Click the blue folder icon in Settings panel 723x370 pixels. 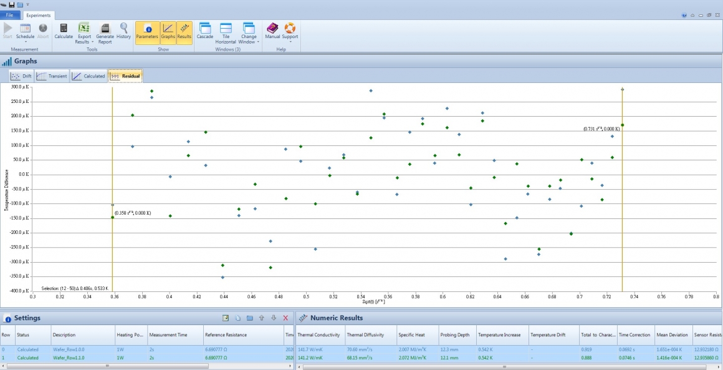point(249,318)
